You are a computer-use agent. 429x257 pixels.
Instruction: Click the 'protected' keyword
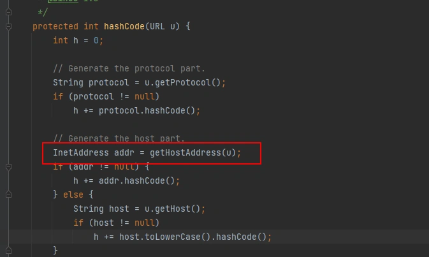pyautogui.click(x=55, y=26)
